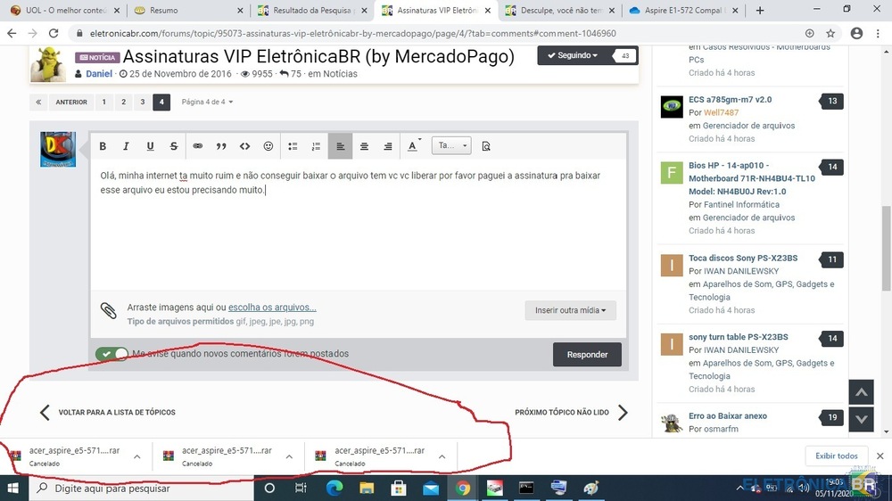This screenshot has height=501, width=892.
Task: Click the strikethrough formatting icon
Action: pos(173,146)
